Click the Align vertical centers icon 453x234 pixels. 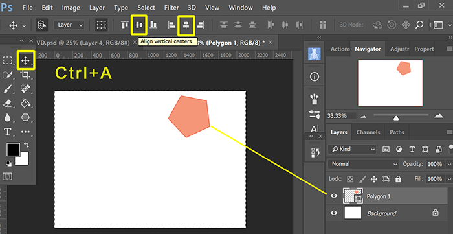[139, 25]
